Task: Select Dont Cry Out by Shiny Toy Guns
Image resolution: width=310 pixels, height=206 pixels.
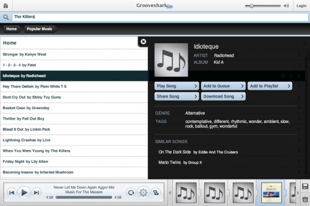Action: pyautogui.click(x=74, y=97)
